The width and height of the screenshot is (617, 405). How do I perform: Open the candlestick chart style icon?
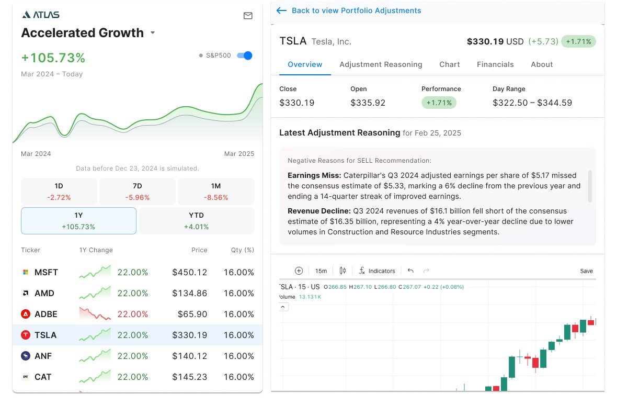point(342,271)
